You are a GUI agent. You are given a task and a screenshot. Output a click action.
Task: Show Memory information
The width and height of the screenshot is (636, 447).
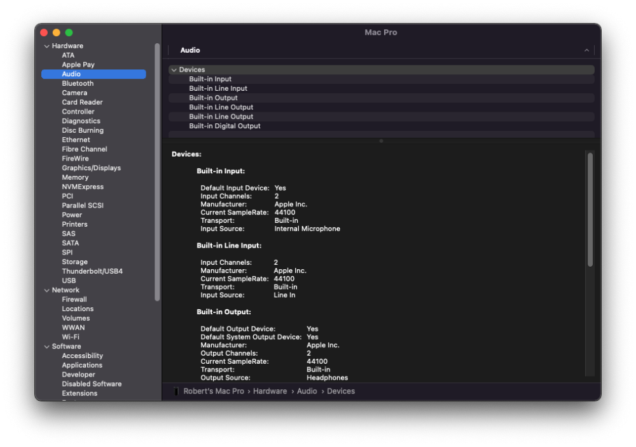point(75,177)
